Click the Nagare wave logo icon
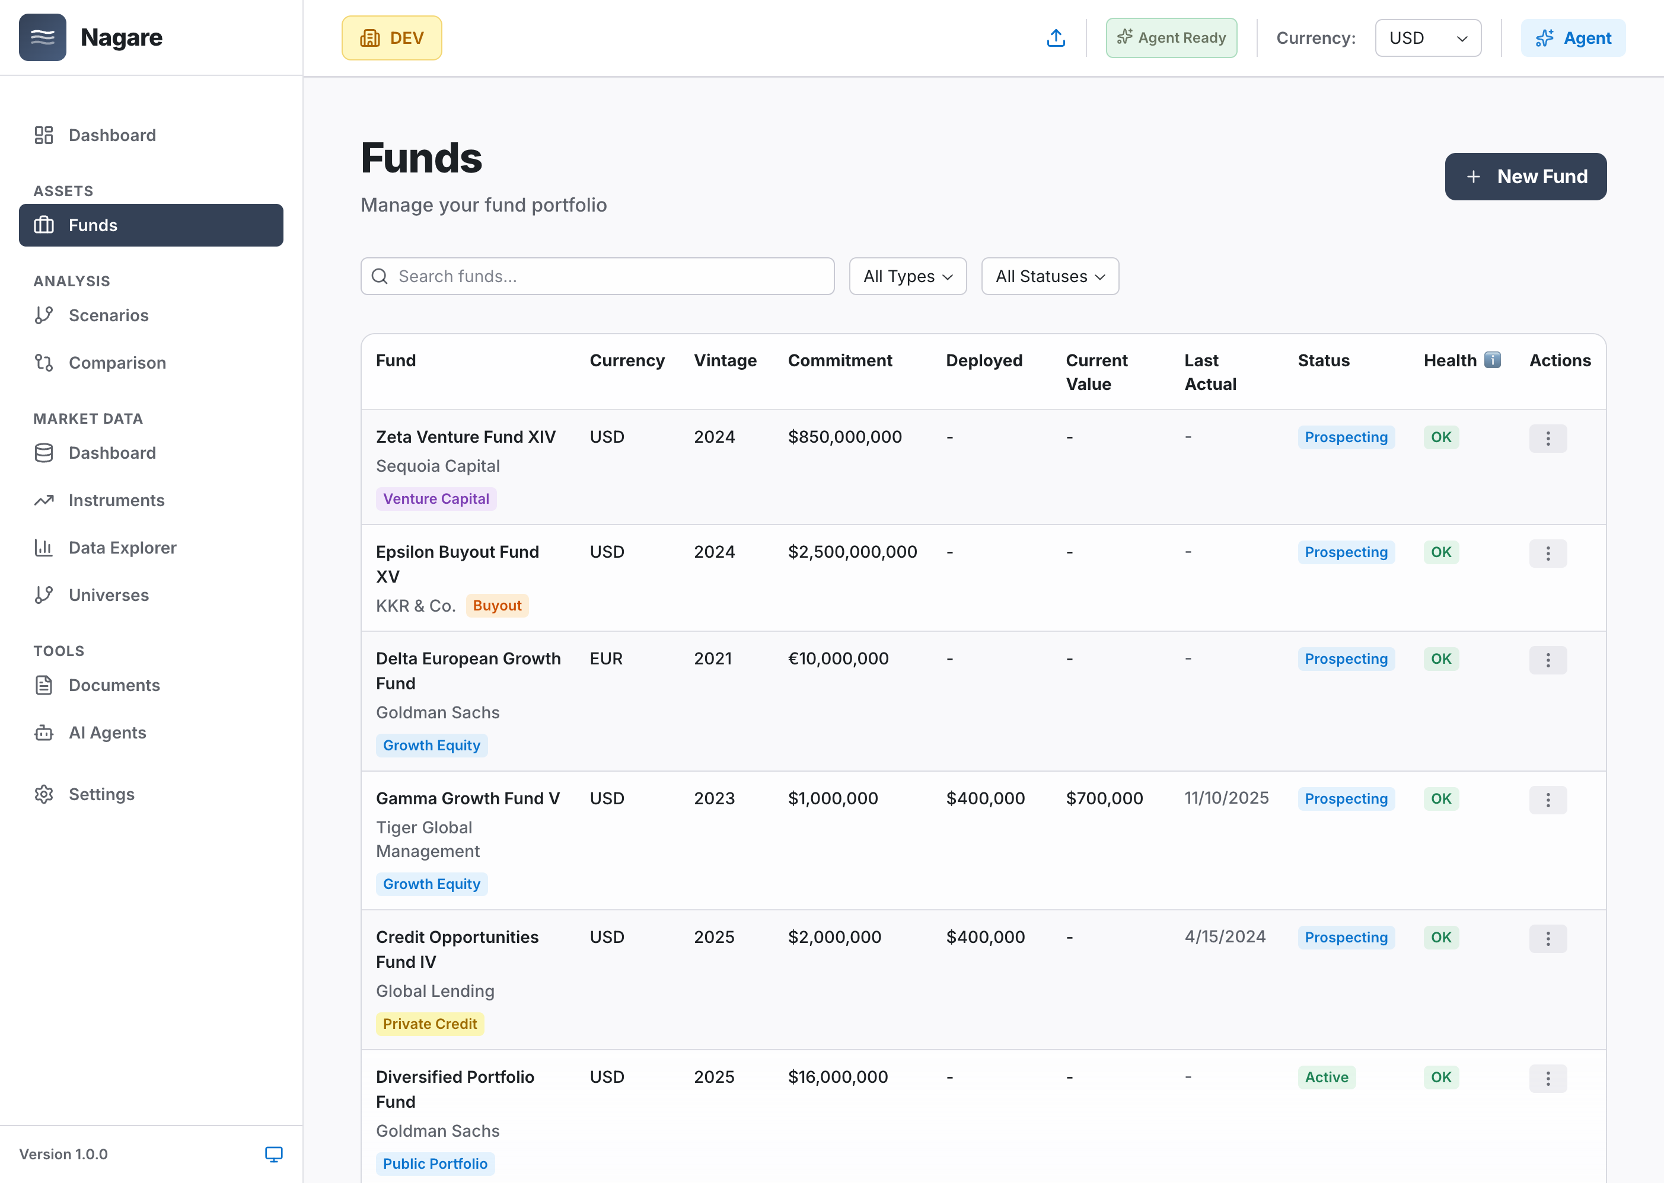Screen dimensions: 1664x1183 (42, 37)
